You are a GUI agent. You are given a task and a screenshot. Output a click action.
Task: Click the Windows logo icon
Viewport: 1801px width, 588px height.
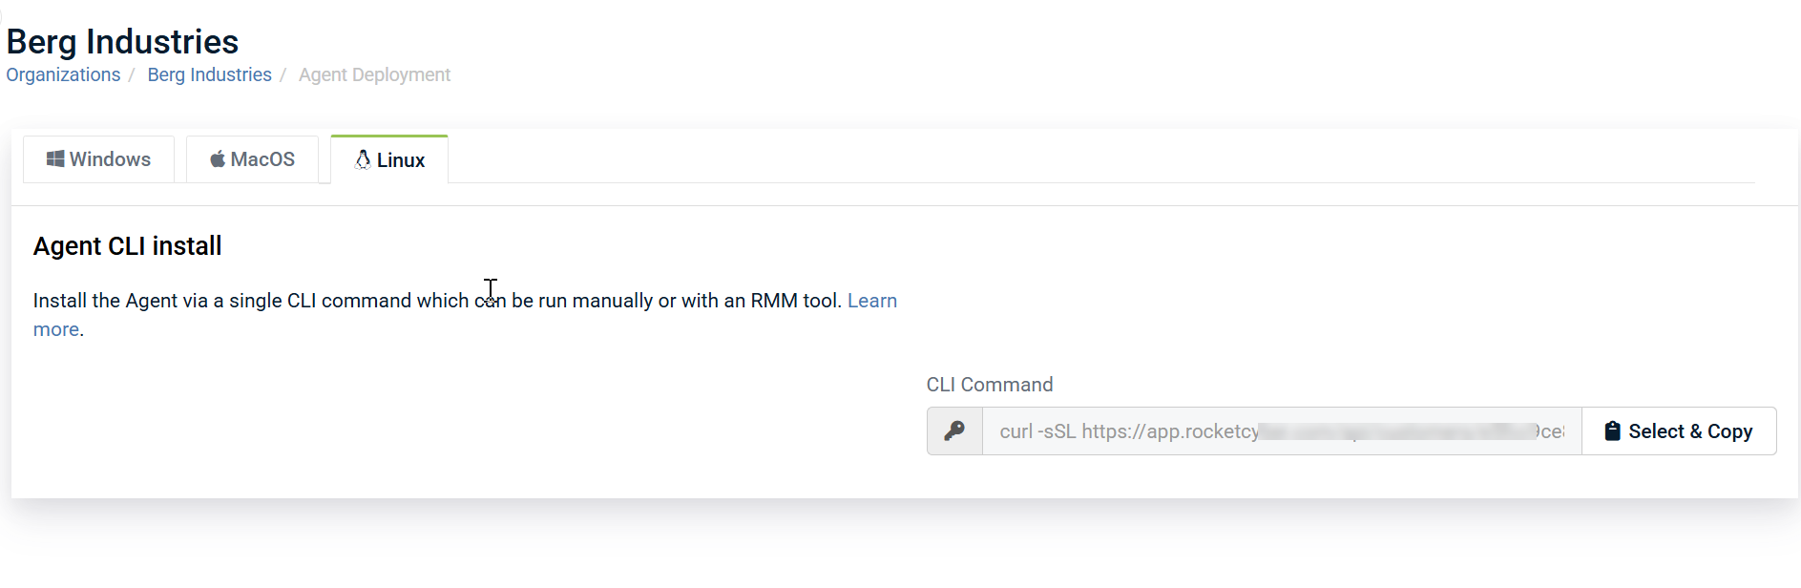[55, 158]
